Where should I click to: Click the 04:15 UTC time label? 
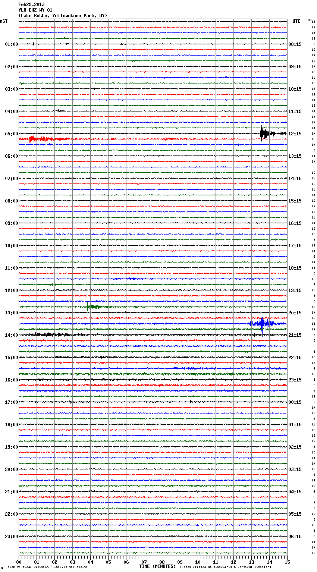(295, 492)
